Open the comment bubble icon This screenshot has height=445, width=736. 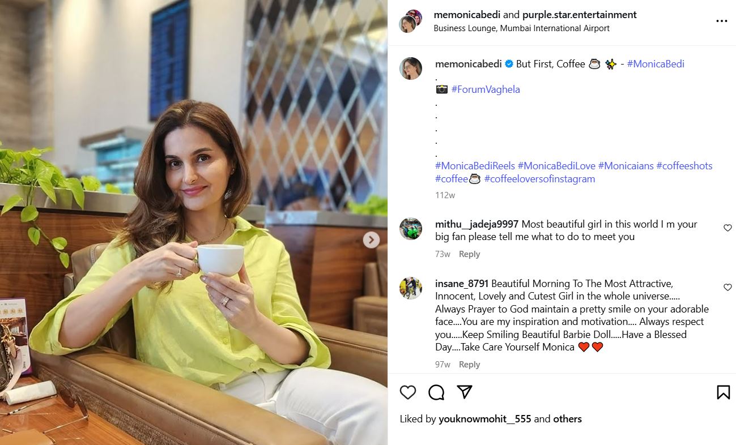coord(436,392)
